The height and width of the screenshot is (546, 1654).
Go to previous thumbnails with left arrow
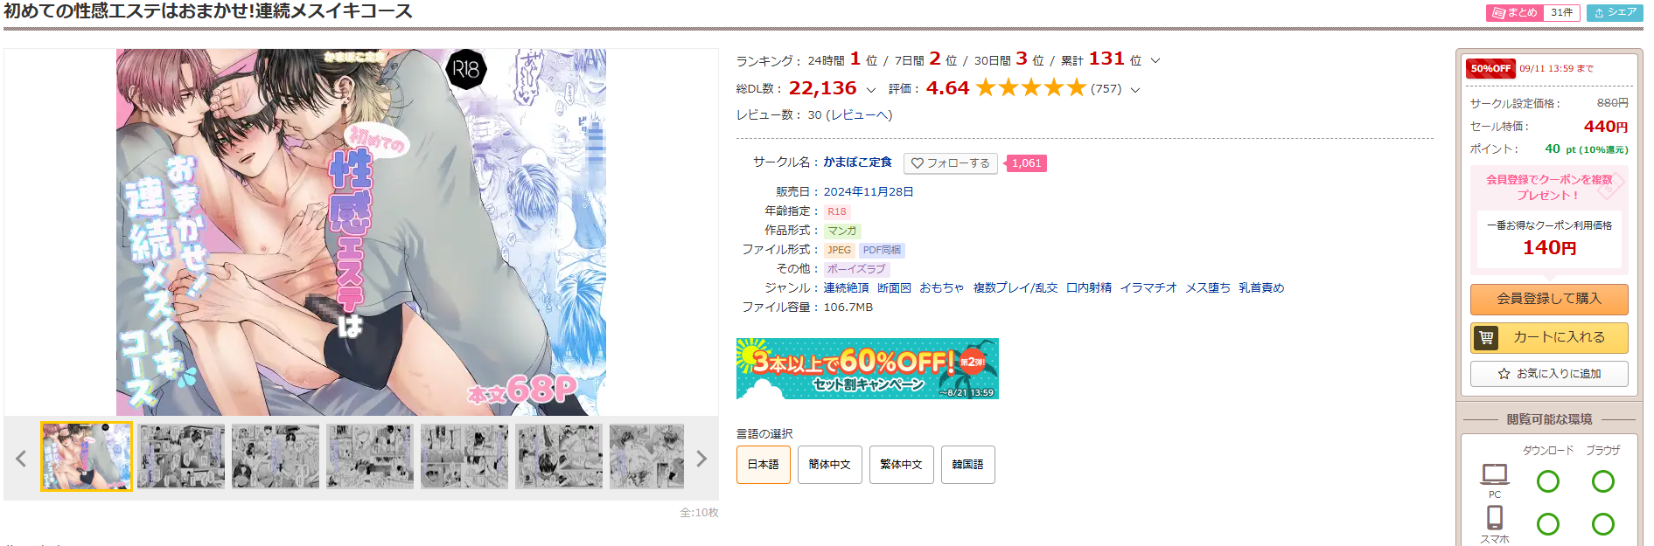(x=21, y=459)
